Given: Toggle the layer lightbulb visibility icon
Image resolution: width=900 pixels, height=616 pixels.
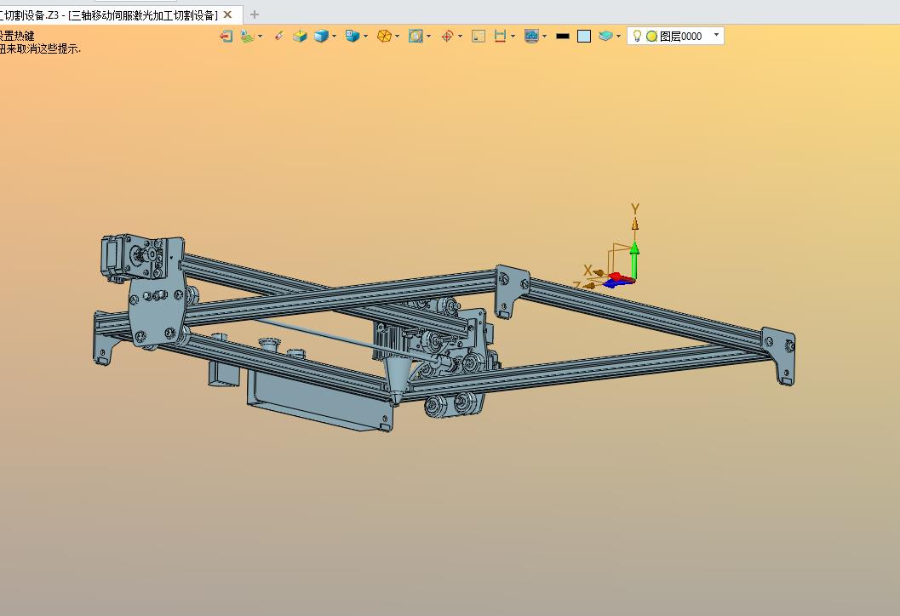Looking at the screenshot, I should click(x=637, y=36).
